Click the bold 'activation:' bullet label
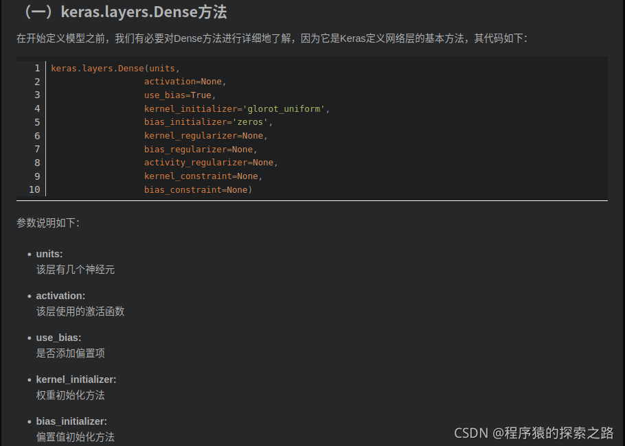The image size is (625, 446). (x=60, y=296)
